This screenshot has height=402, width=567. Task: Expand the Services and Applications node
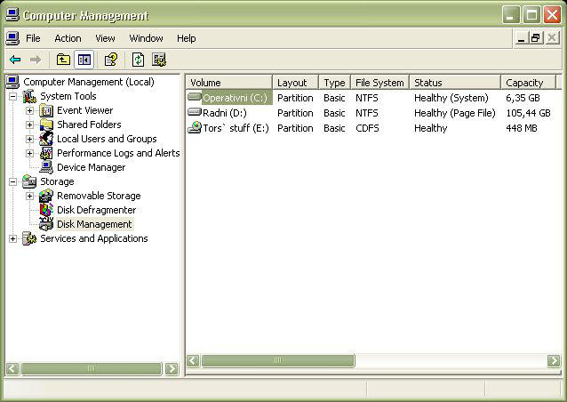click(x=12, y=238)
